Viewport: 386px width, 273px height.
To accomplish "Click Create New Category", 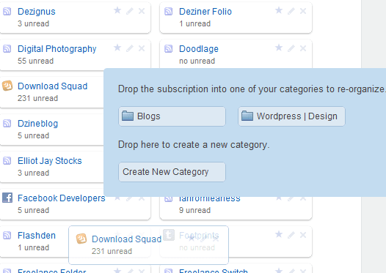I will click(x=172, y=172).
